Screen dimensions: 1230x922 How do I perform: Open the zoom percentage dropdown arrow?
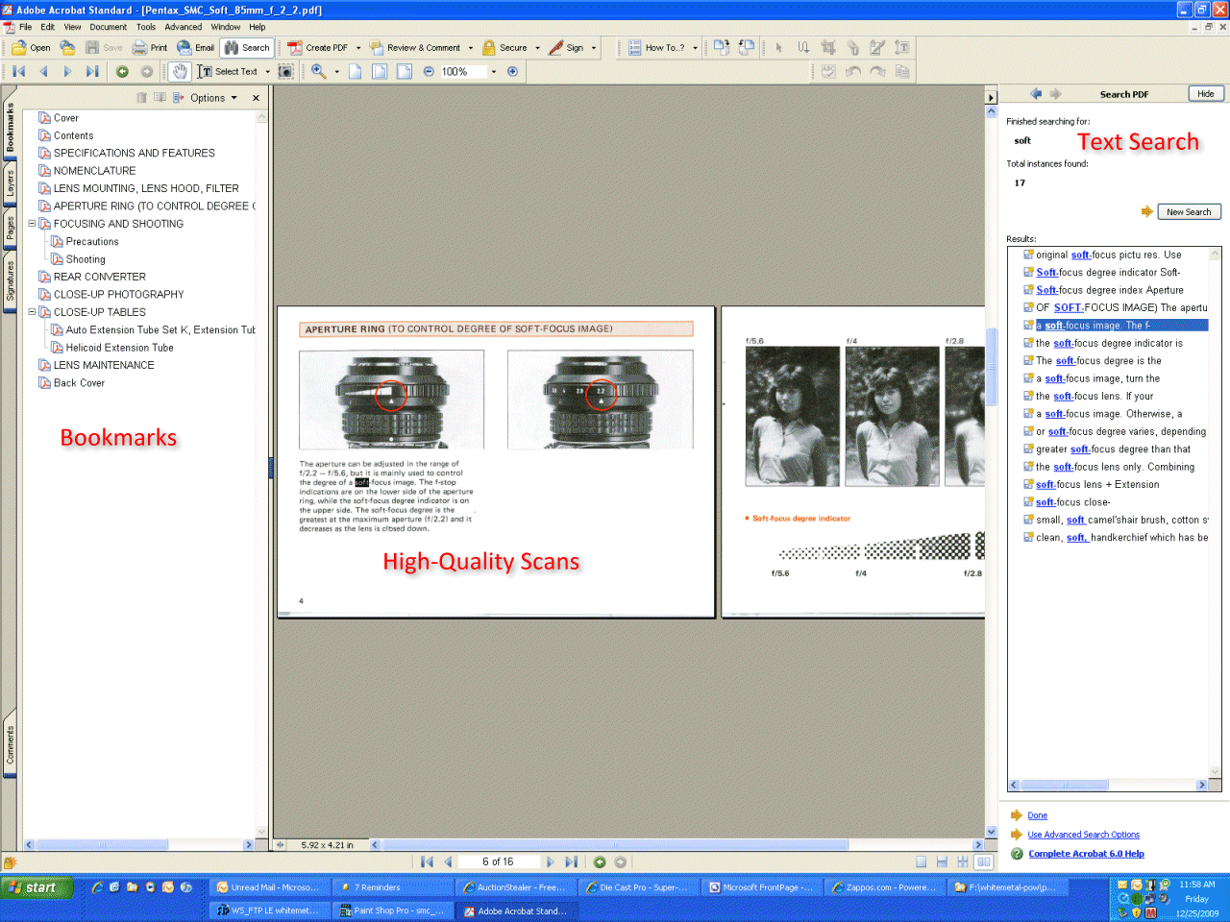[494, 71]
